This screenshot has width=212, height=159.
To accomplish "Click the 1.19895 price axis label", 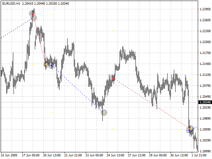I will coord(205,119).
